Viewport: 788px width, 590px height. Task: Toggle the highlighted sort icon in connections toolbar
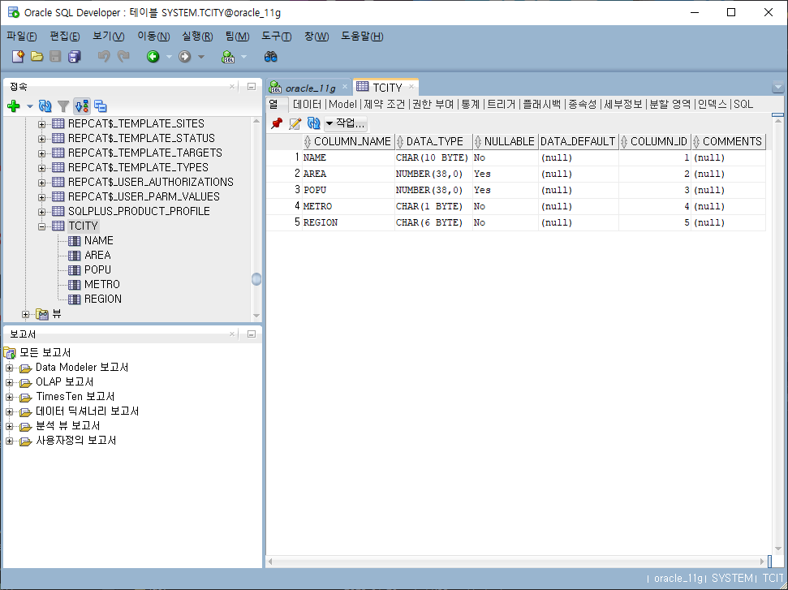(x=82, y=106)
